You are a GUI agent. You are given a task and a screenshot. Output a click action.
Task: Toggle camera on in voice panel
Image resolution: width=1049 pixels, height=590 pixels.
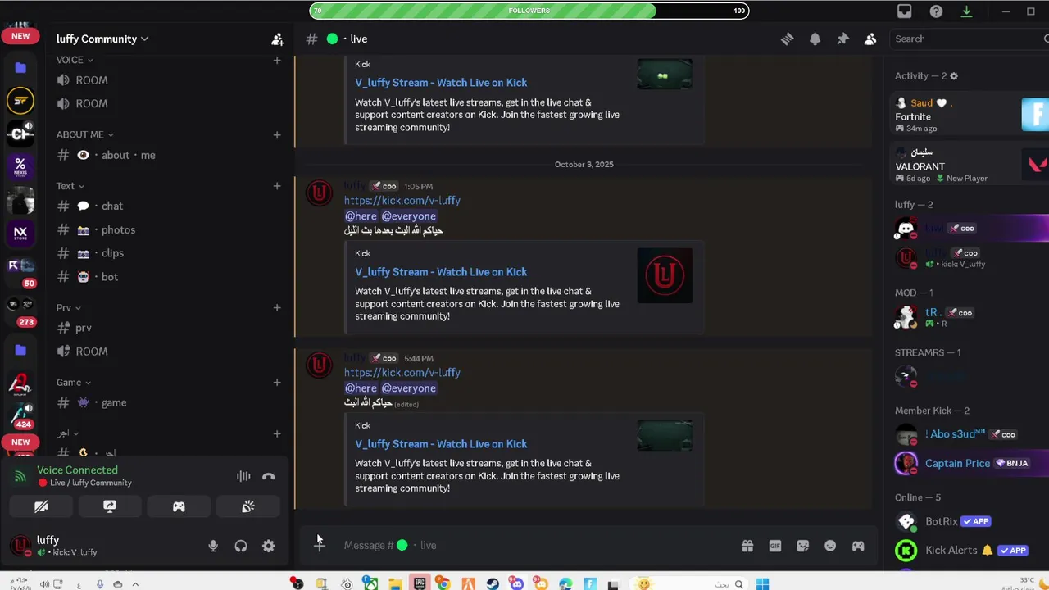coord(41,506)
